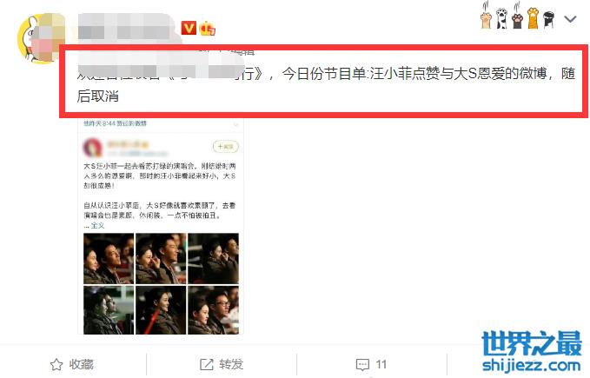Click the repost arrow icon

point(206,364)
